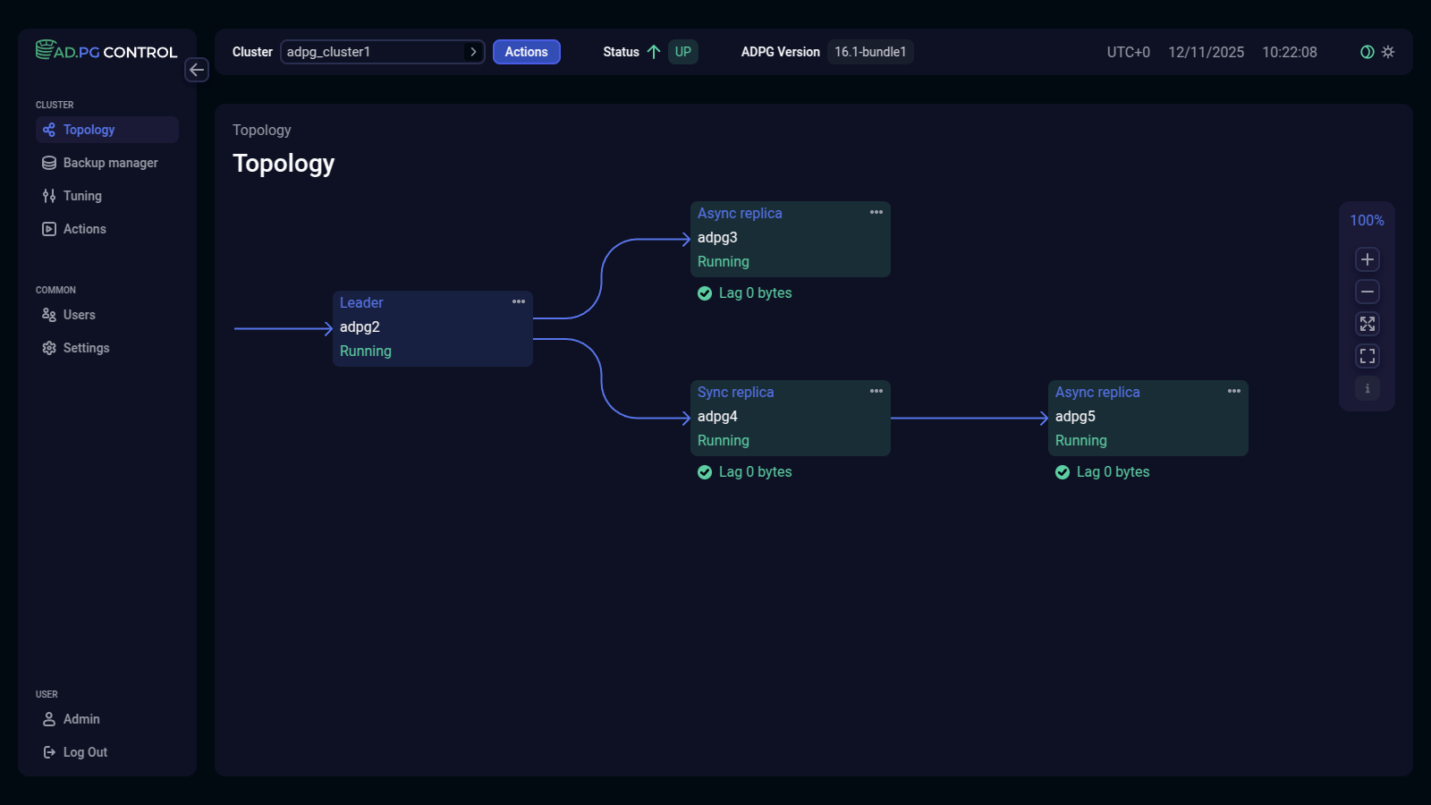1431x805 pixels.
Task: Click the AD.PG Control logo
Action: 106,51
